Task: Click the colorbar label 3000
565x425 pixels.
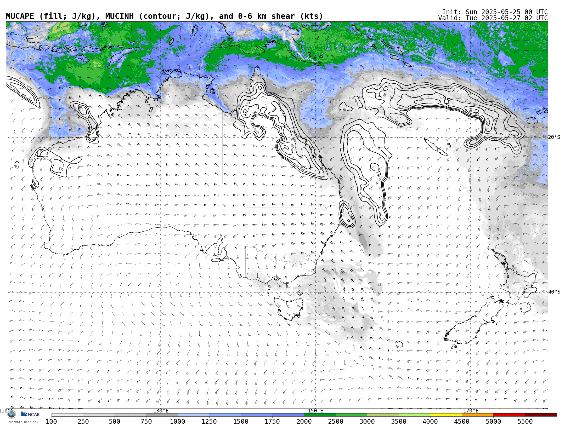Action: [x=367, y=422]
